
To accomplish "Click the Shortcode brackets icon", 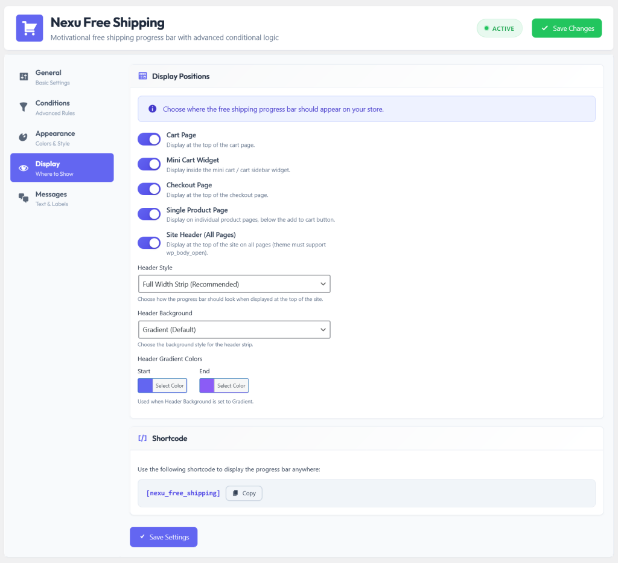I will coord(142,439).
